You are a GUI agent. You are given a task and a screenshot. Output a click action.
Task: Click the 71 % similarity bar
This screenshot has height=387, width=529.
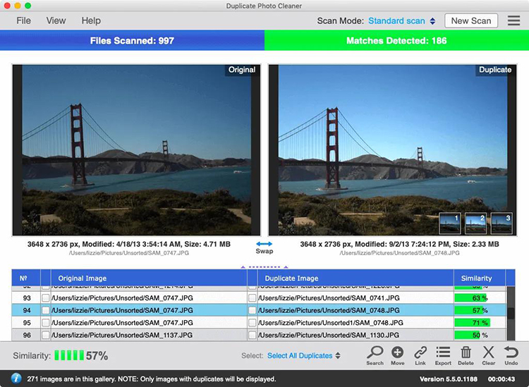473,323
